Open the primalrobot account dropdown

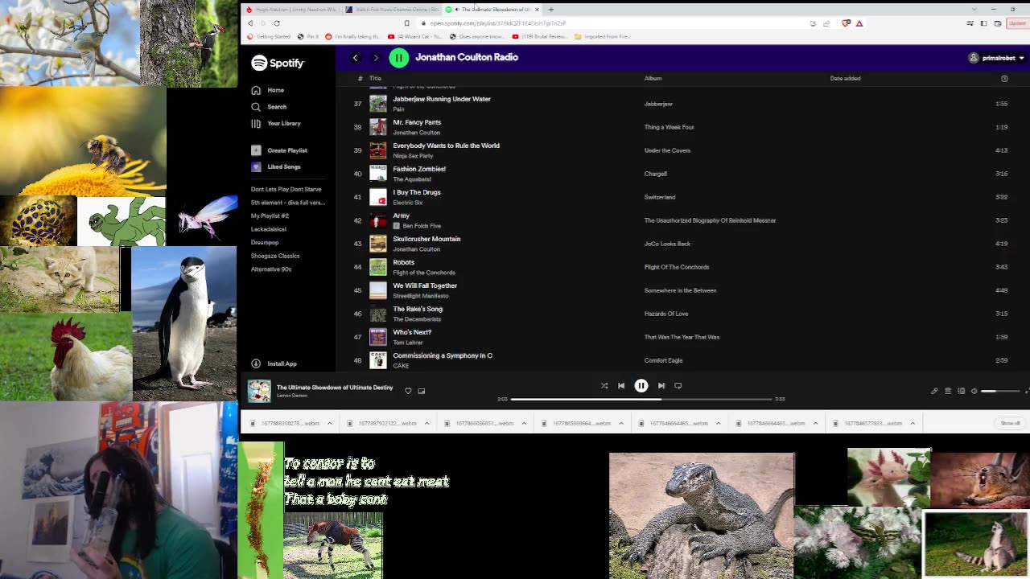(997, 58)
